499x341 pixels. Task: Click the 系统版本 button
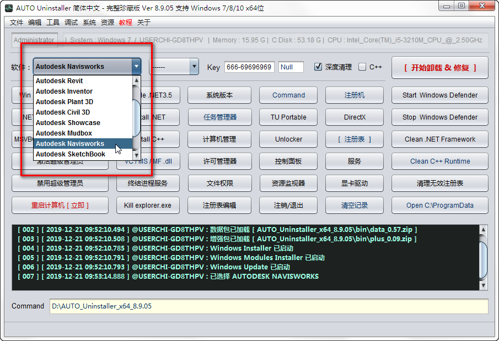[219, 95]
